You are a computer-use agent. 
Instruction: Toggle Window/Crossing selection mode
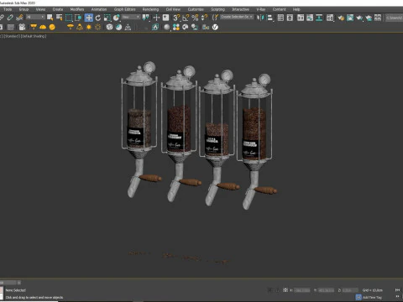[x=78, y=18]
